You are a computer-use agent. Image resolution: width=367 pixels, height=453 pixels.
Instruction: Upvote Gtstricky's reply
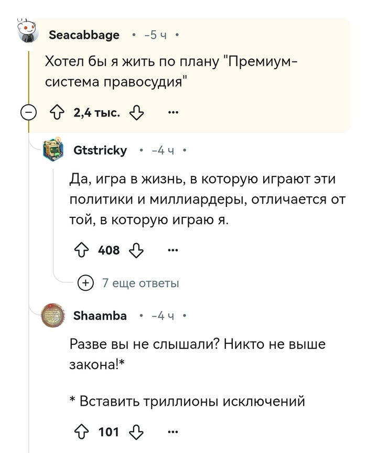coord(81,250)
